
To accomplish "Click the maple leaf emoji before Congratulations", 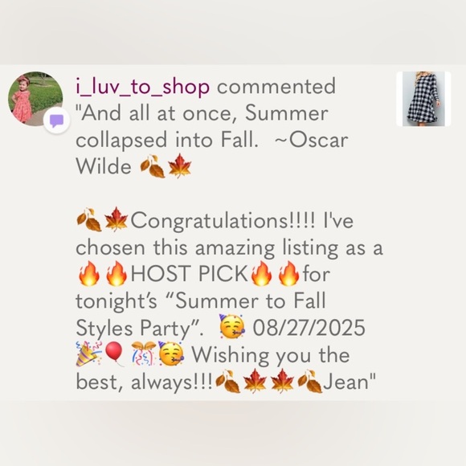I will click(x=117, y=219).
